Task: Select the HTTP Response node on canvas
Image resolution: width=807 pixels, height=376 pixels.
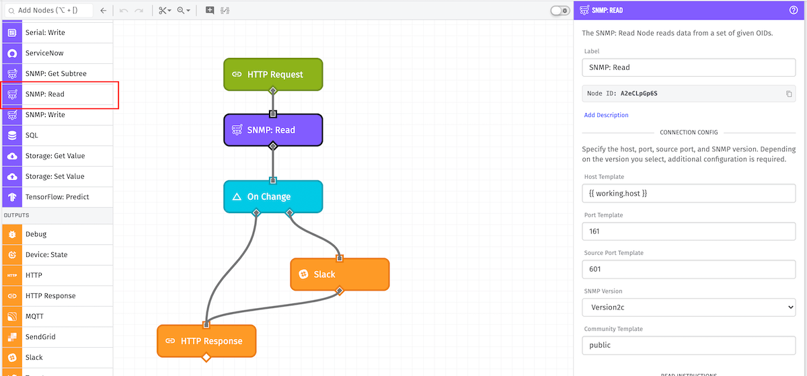Action: point(206,341)
